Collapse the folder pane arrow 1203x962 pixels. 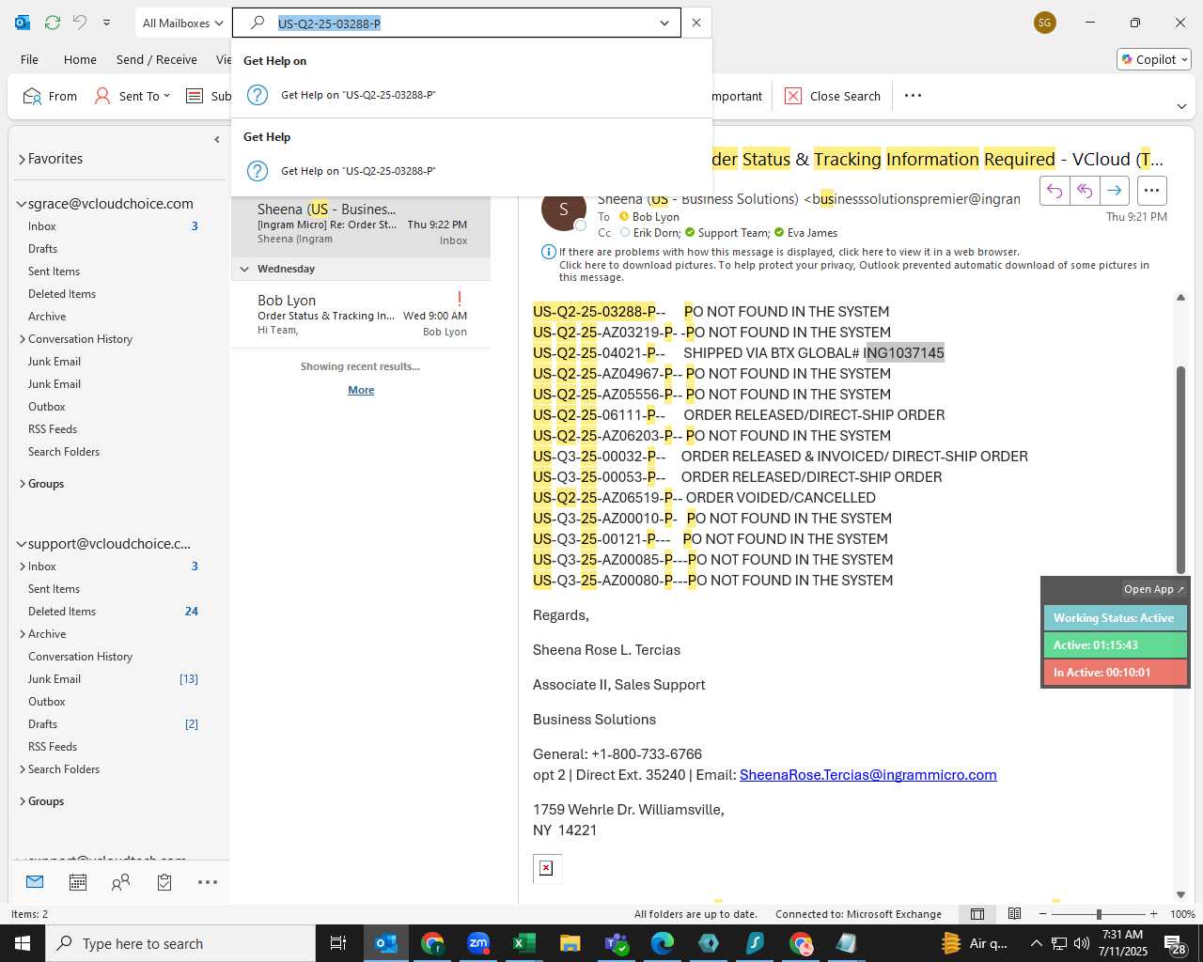pos(217,140)
